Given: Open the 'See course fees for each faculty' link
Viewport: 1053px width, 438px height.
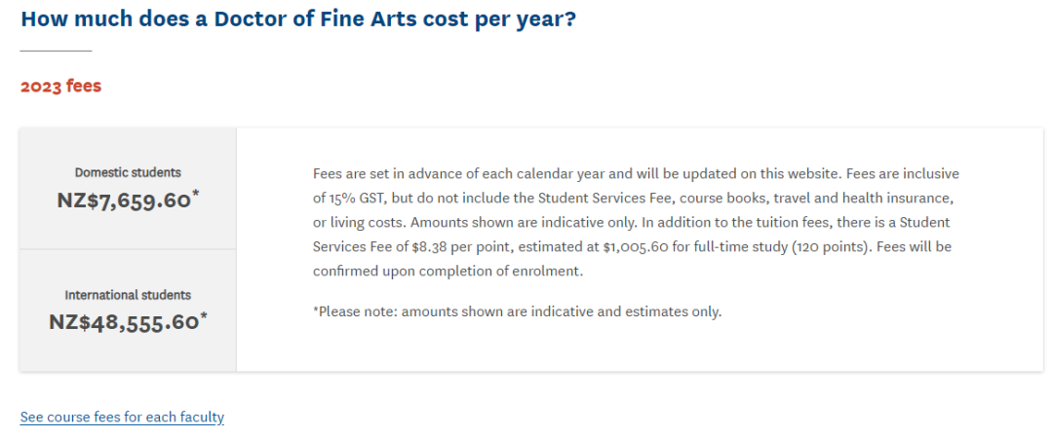Looking at the screenshot, I should (122, 418).
